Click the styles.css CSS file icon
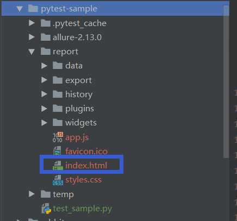Screen dimensions: 237x221 (58, 180)
